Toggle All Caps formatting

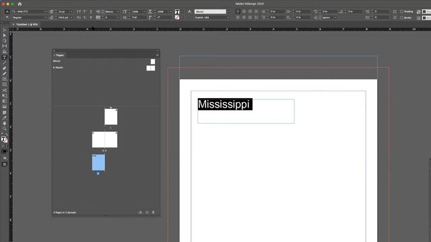[x=79, y=11]
